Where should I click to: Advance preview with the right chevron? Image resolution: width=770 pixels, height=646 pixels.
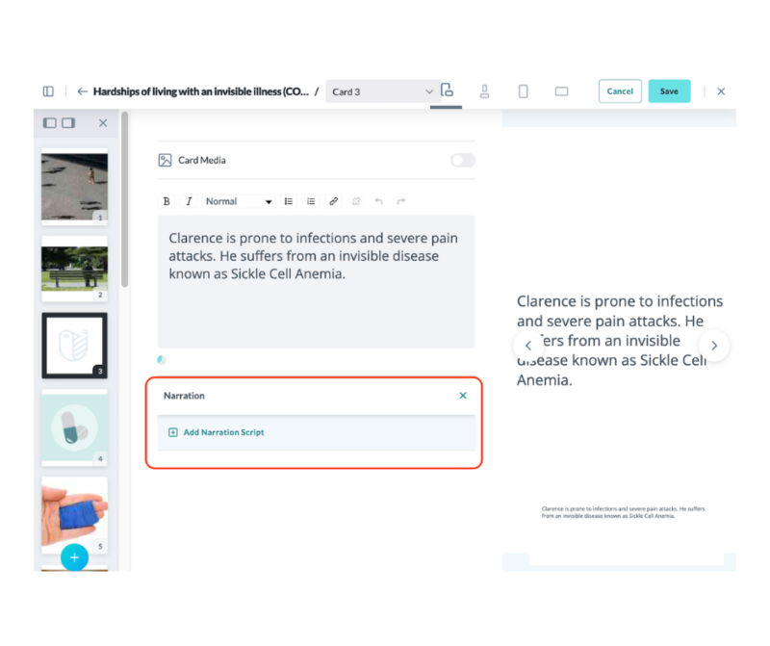tap(714, 345)
